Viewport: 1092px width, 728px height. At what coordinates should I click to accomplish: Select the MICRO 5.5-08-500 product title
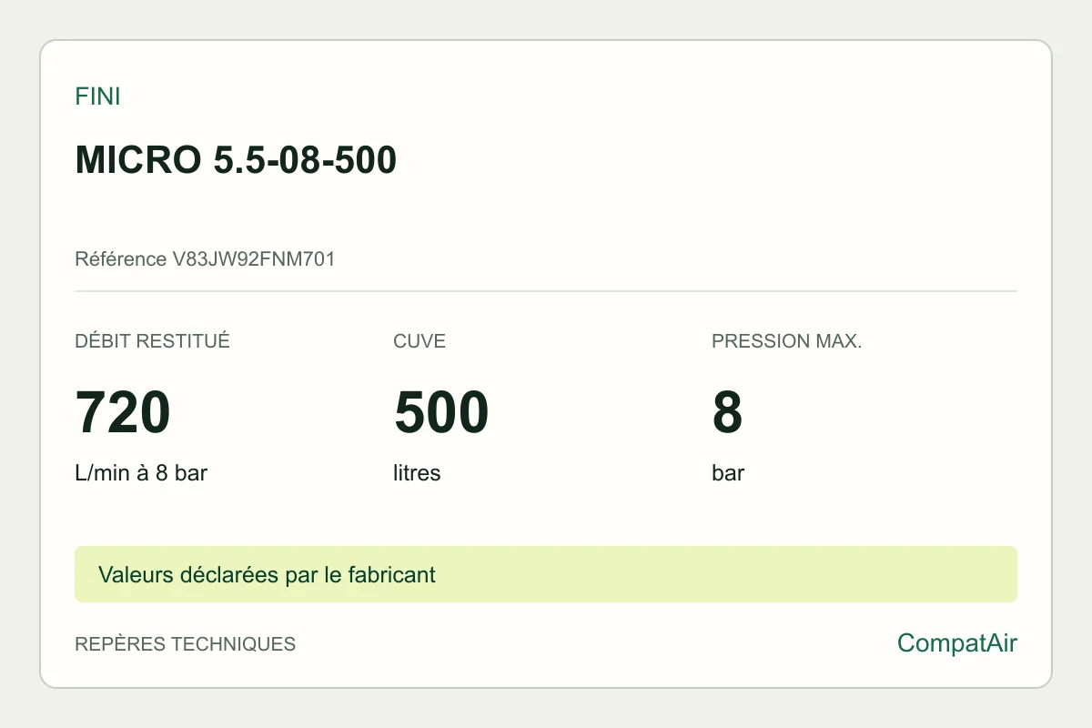pyautogui.click(x=236, y=161)
